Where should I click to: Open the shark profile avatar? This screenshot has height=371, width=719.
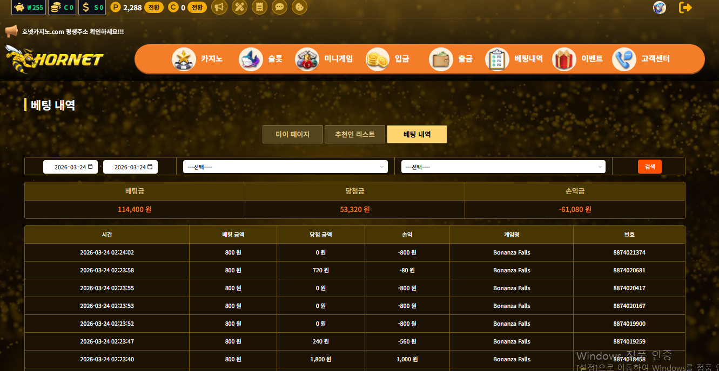tap(659, 8)
